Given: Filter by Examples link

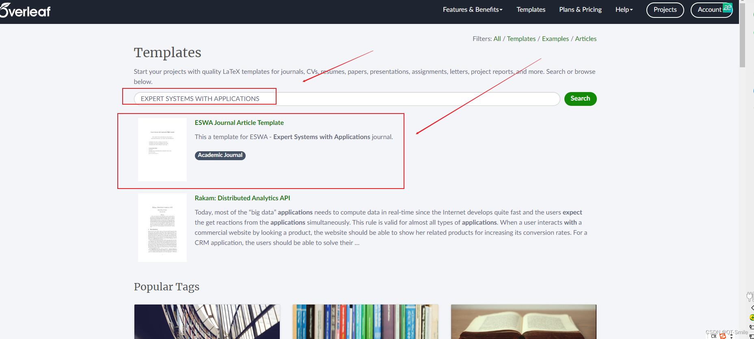Looking at the screenshot, I should 555,39.
